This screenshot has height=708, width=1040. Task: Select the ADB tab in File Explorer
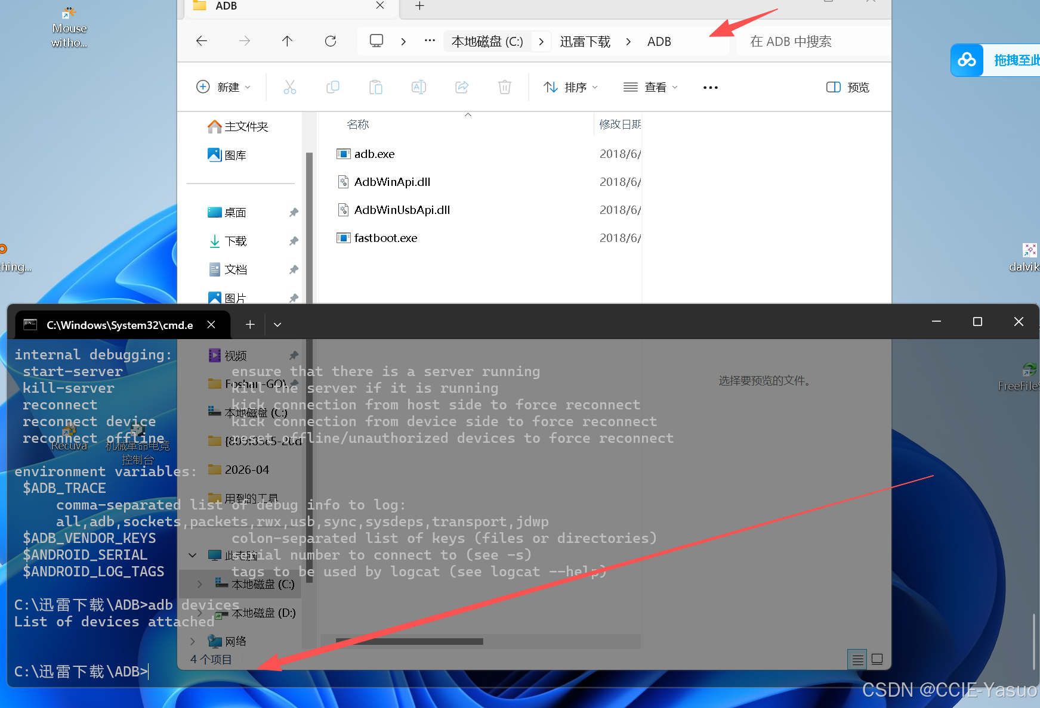[289, 7]
